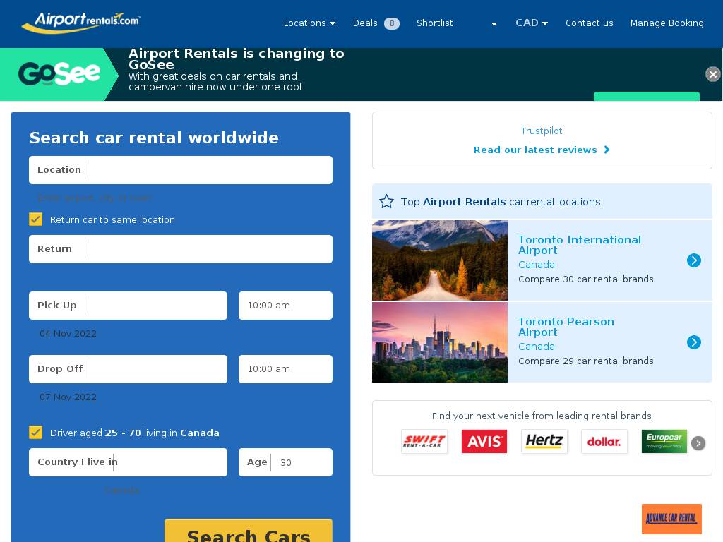
Task: Focus the Location input field
Action: [x=181, y=170]
